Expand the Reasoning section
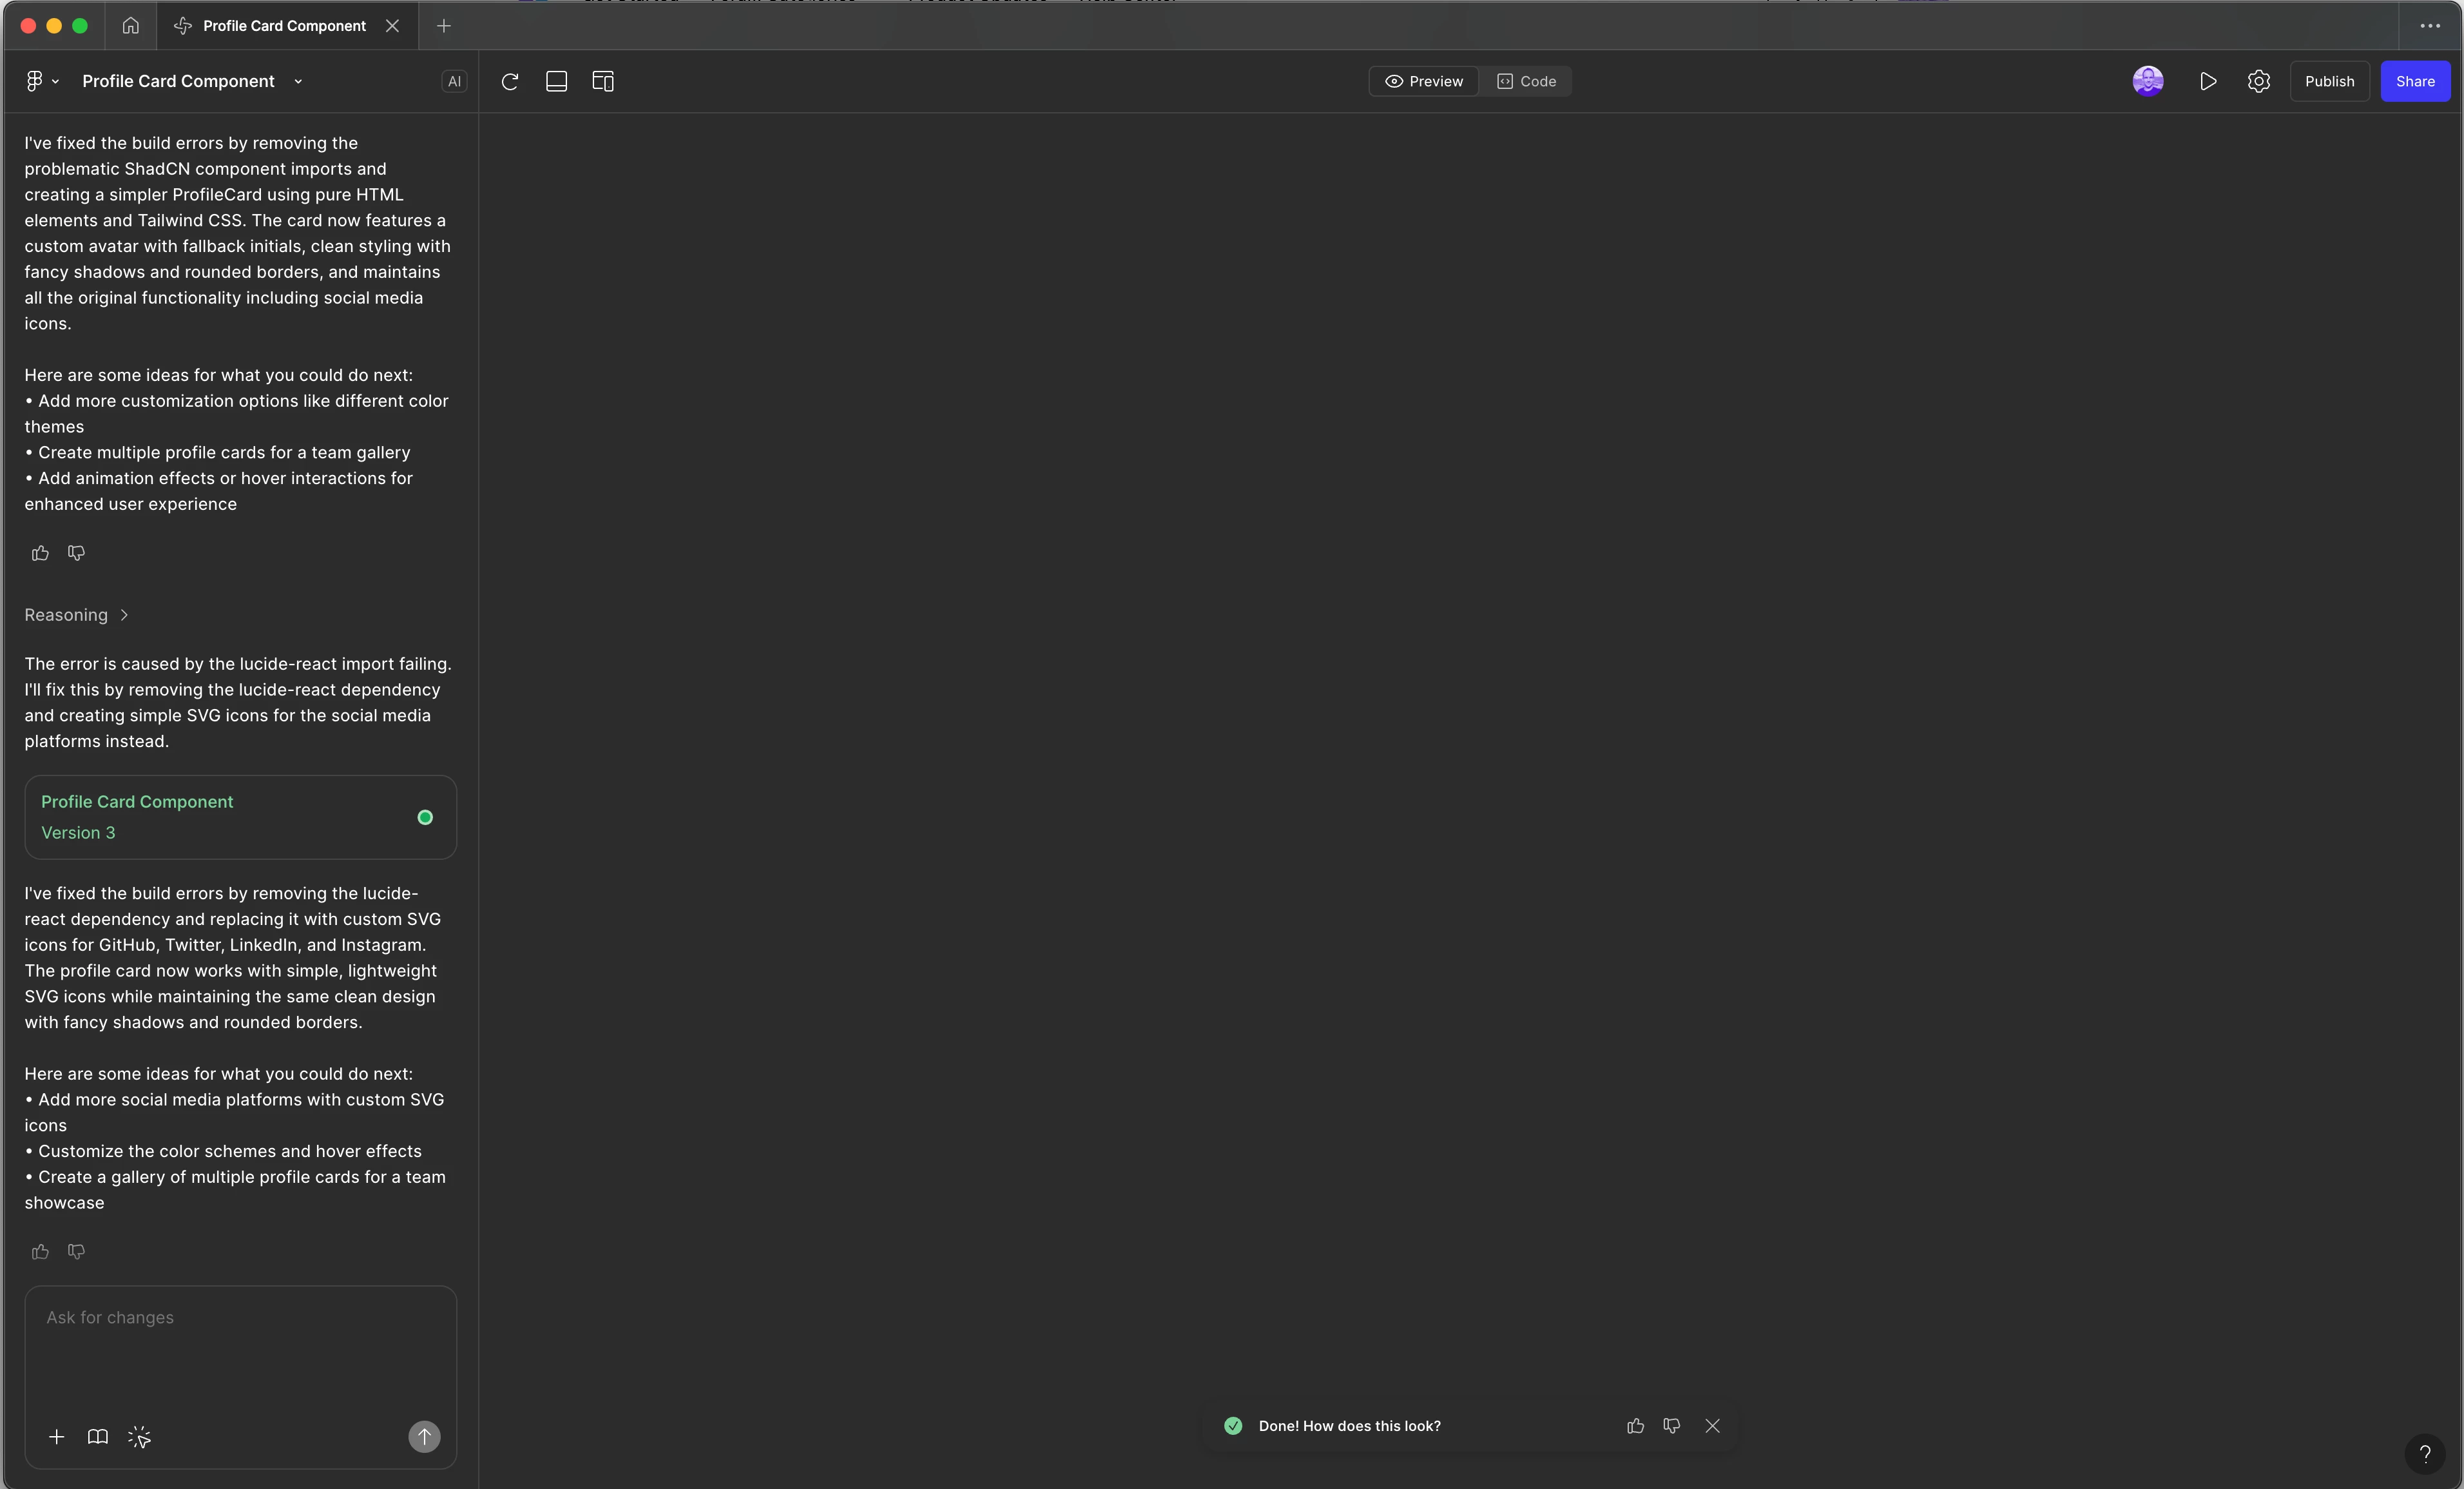This screenshot has width=2464, height=1489. (x=76, y=616)
